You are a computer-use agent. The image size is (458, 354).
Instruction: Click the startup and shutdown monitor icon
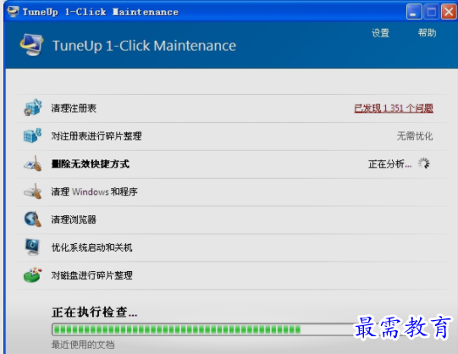[x=32, y=246]
